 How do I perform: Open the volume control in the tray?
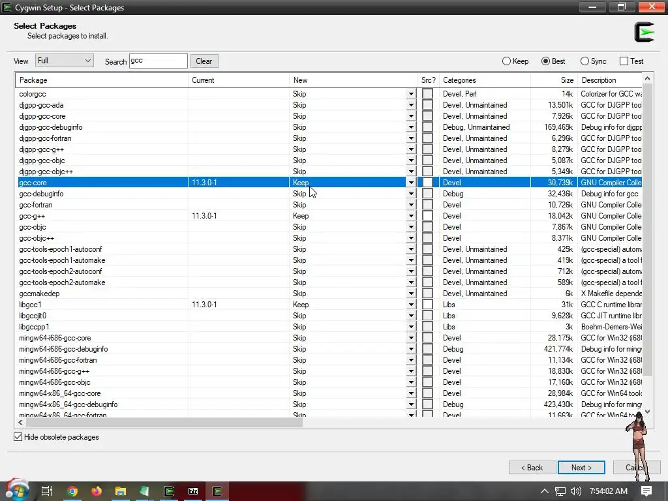click(575, 491)
